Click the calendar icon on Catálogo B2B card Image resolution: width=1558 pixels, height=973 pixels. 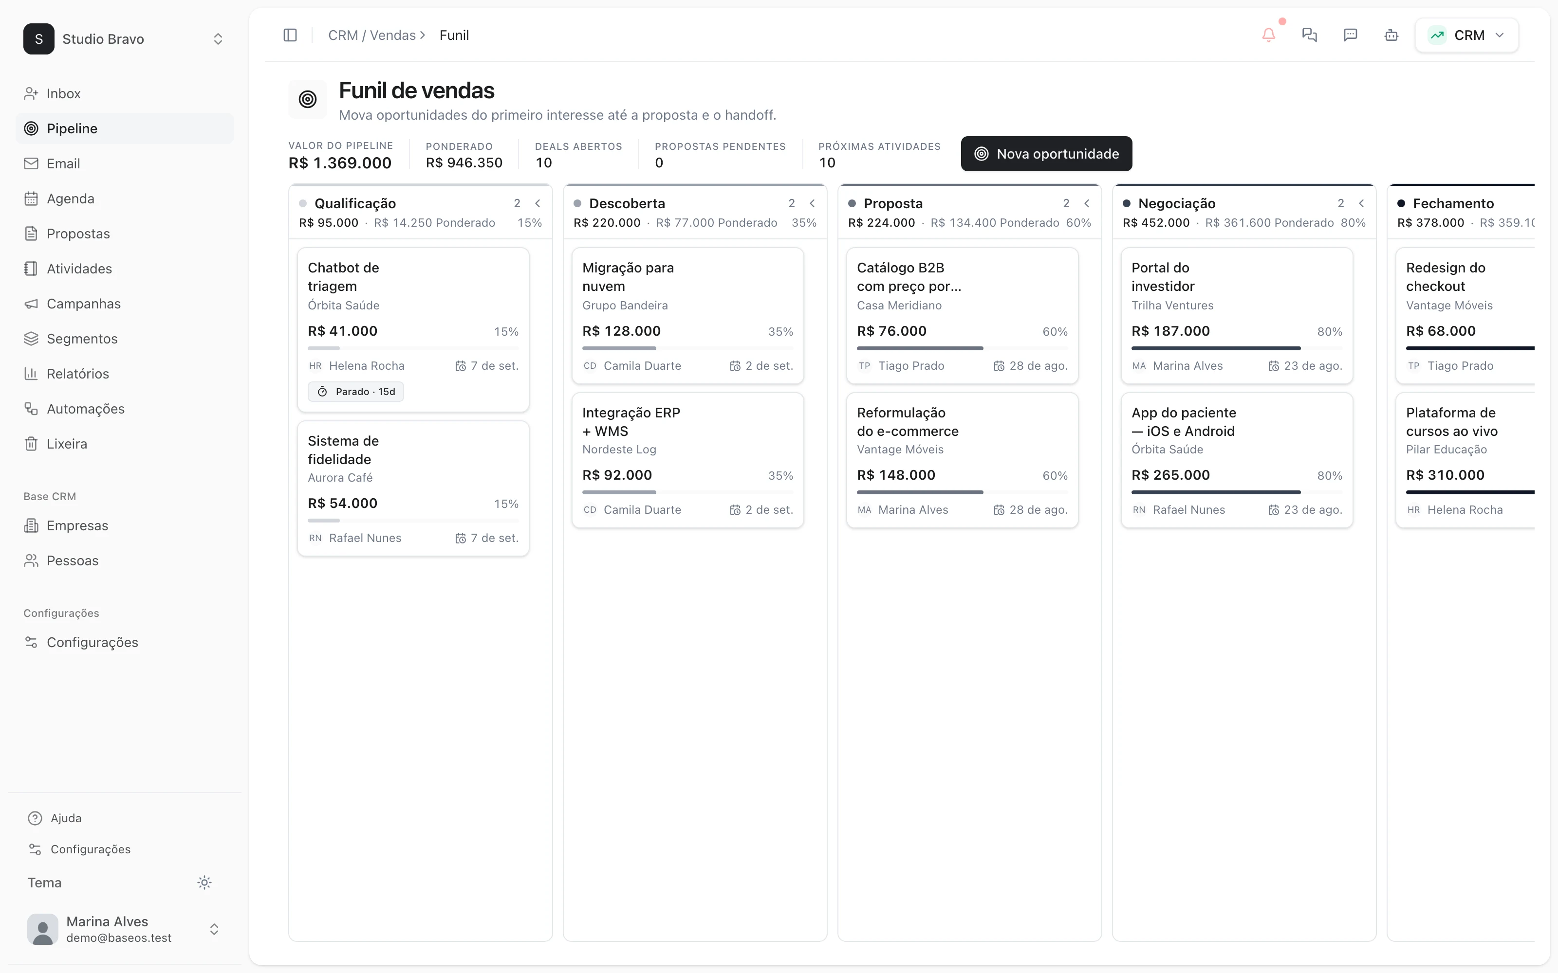(999, 366)
